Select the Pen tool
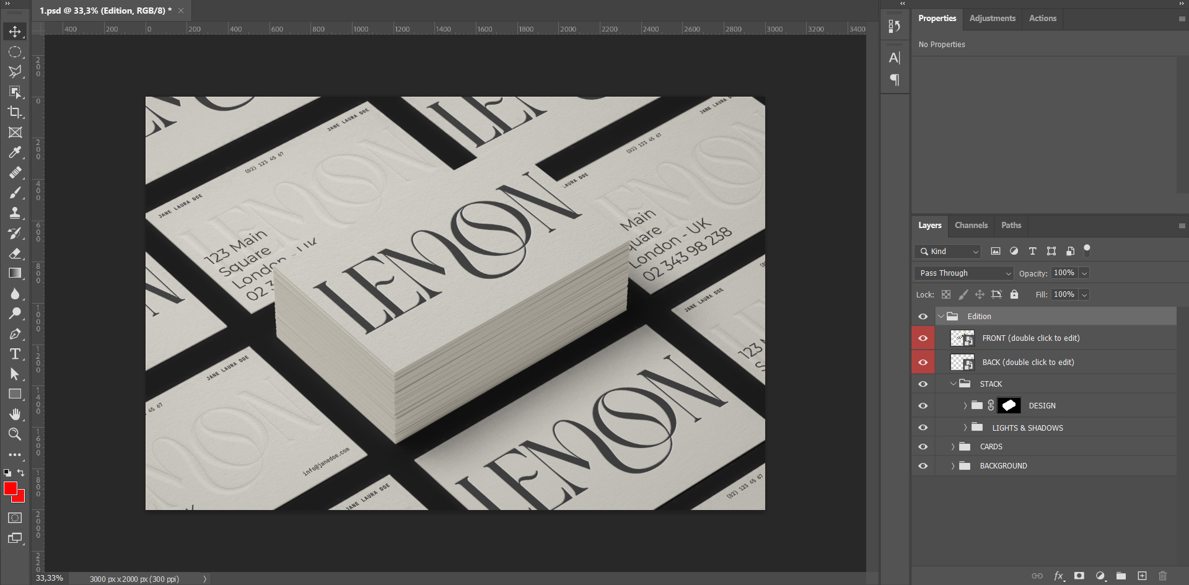 [x=15, y=334]
